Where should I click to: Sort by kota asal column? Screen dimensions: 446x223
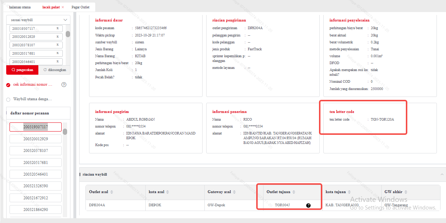168,192
